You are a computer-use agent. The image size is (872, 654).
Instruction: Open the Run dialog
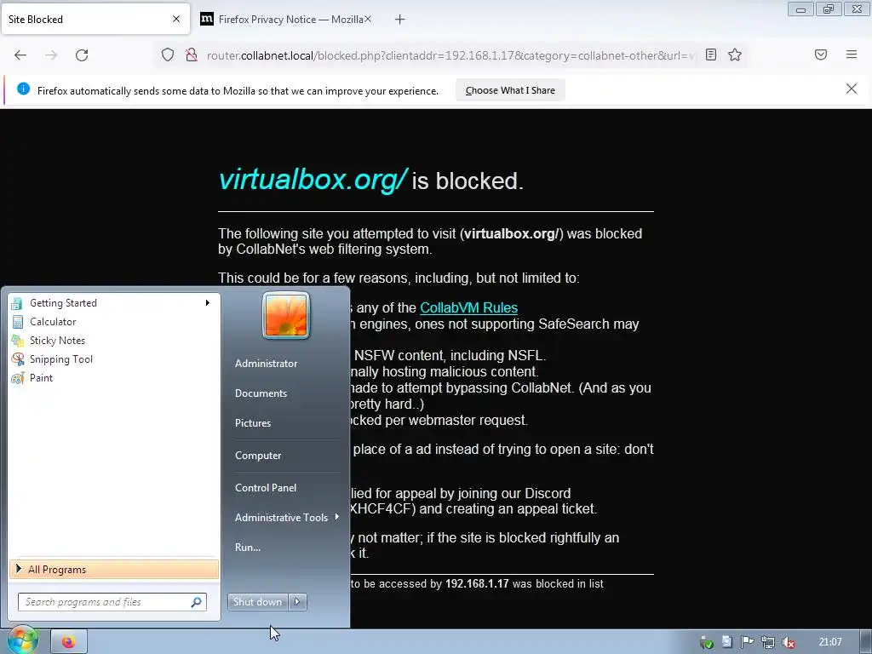click(248, 548)
